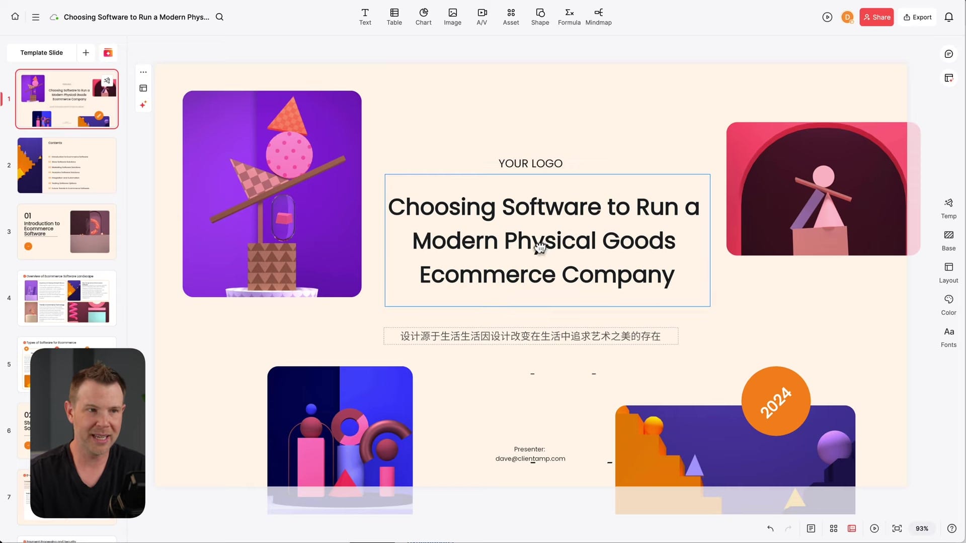Open the Temp panel

click(x=949, y=209)
